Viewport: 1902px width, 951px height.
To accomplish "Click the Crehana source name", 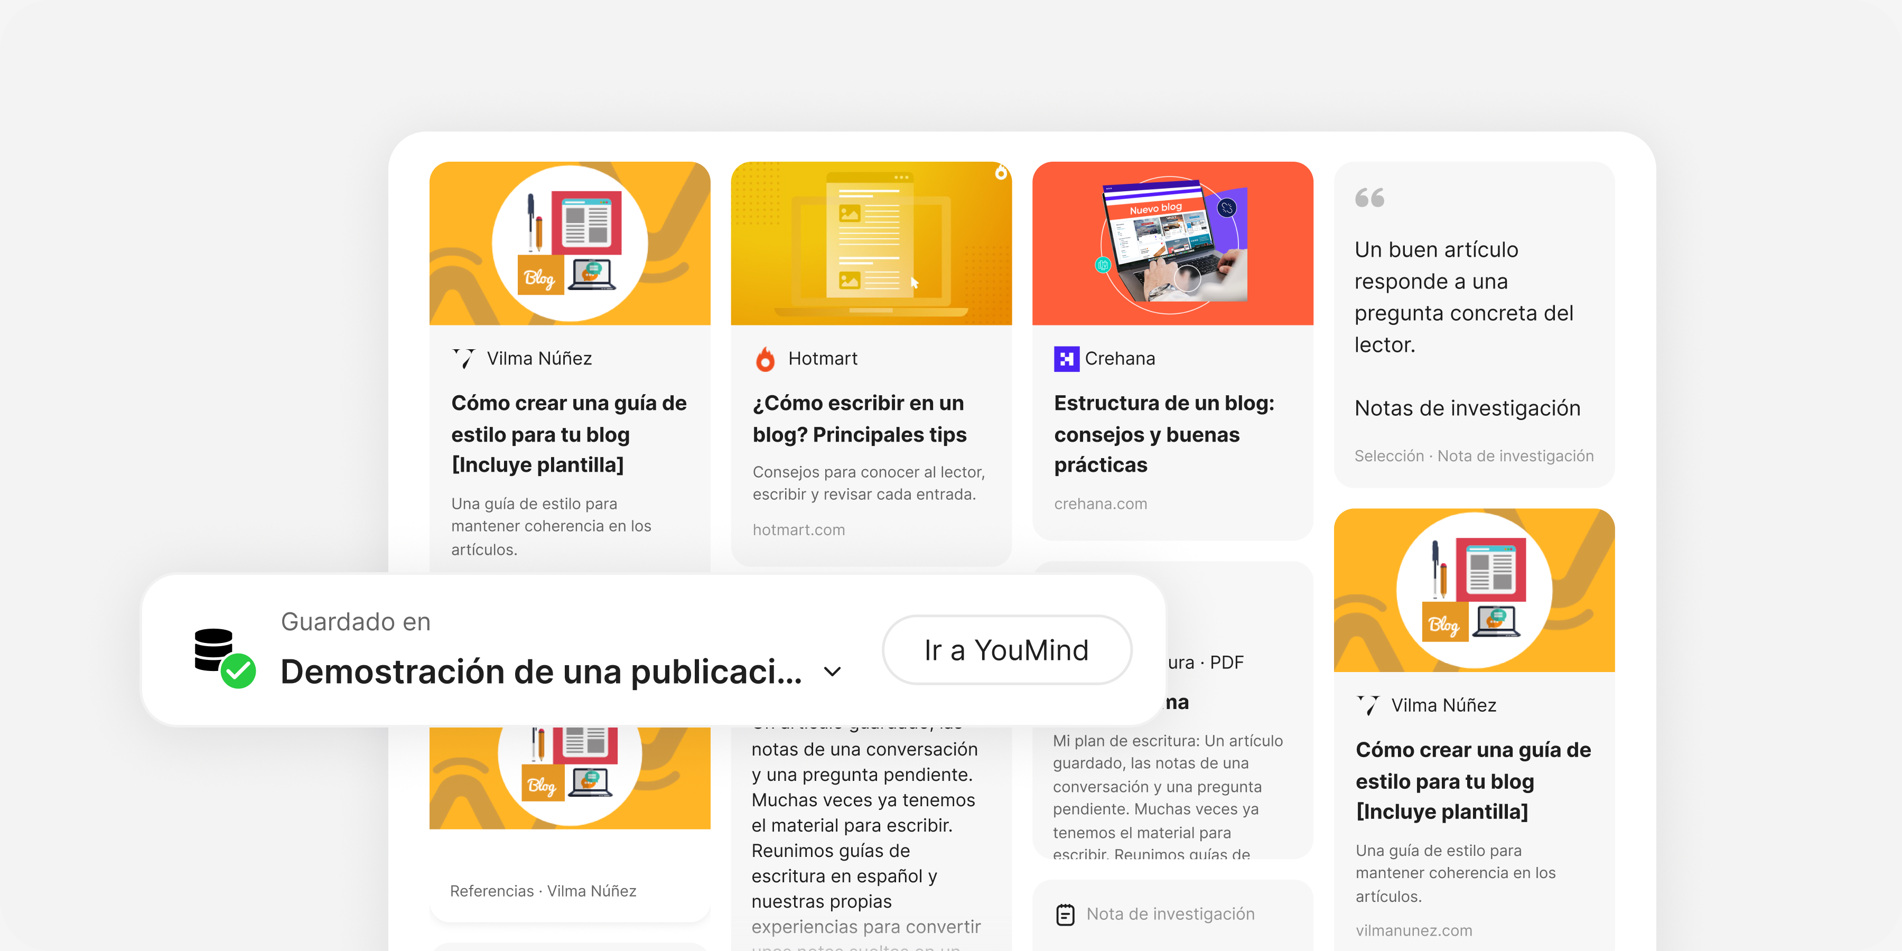I will 1120,359.
